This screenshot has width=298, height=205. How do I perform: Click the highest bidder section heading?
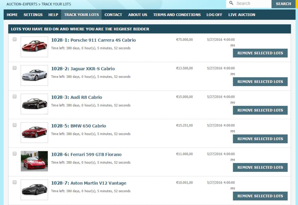80,29
